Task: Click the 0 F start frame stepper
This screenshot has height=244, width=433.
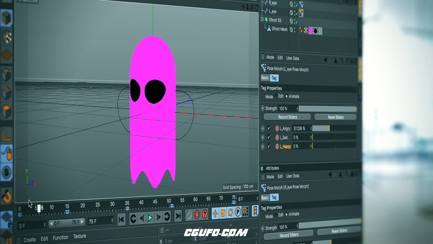Action: point(44,225)
